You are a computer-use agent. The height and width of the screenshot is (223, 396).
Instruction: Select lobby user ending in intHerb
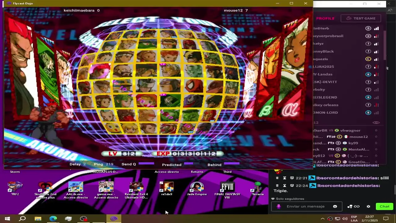pyautogui.click(x=346, y=28)
